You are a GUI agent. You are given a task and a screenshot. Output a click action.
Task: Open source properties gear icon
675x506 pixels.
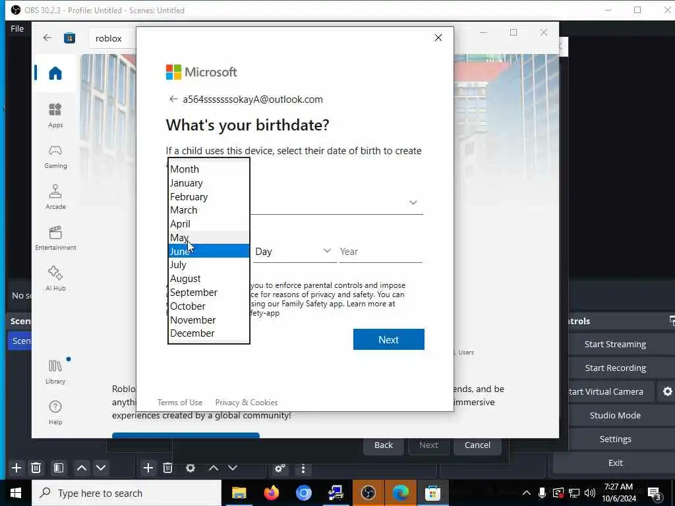coord(191,468)
